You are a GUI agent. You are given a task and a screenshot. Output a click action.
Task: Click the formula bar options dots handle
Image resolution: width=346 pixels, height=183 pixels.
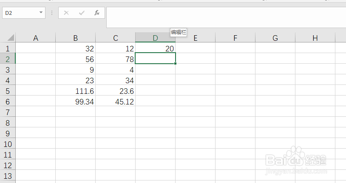[x=52, y=13]
